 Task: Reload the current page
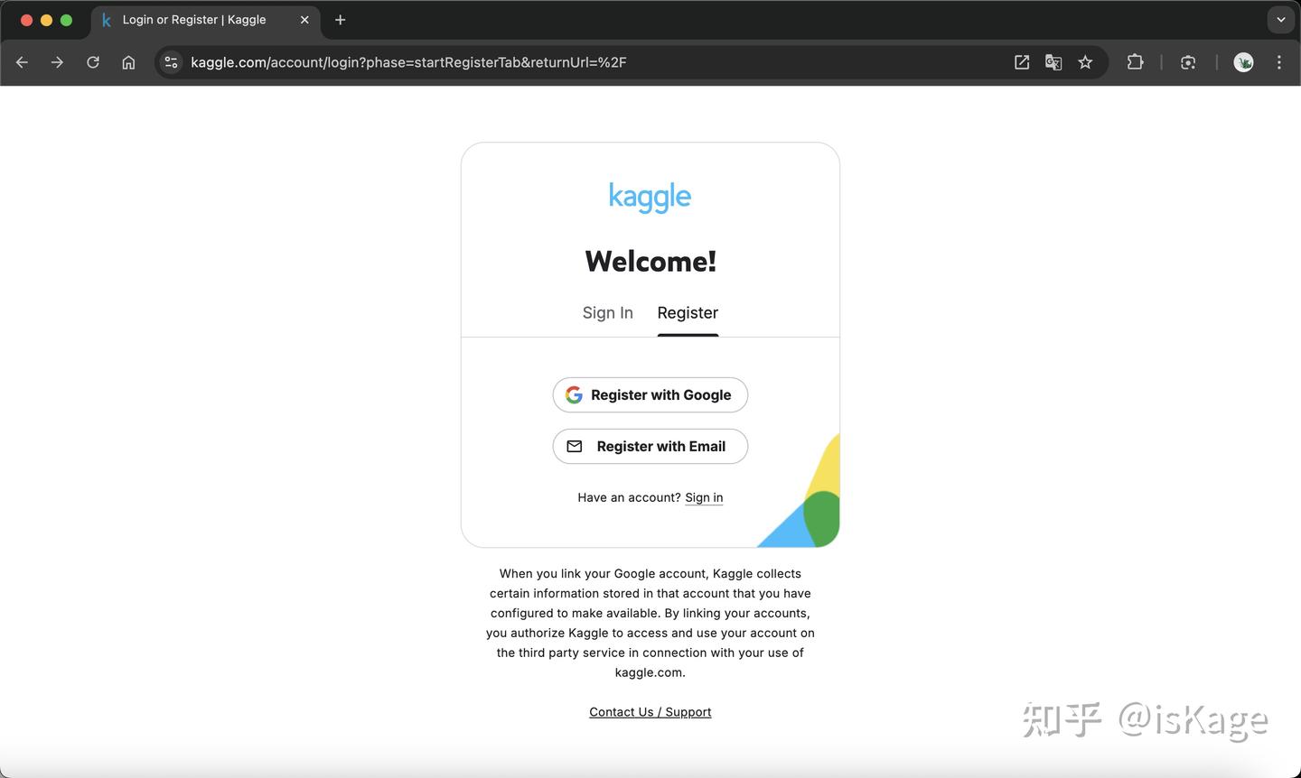[92, 62]
